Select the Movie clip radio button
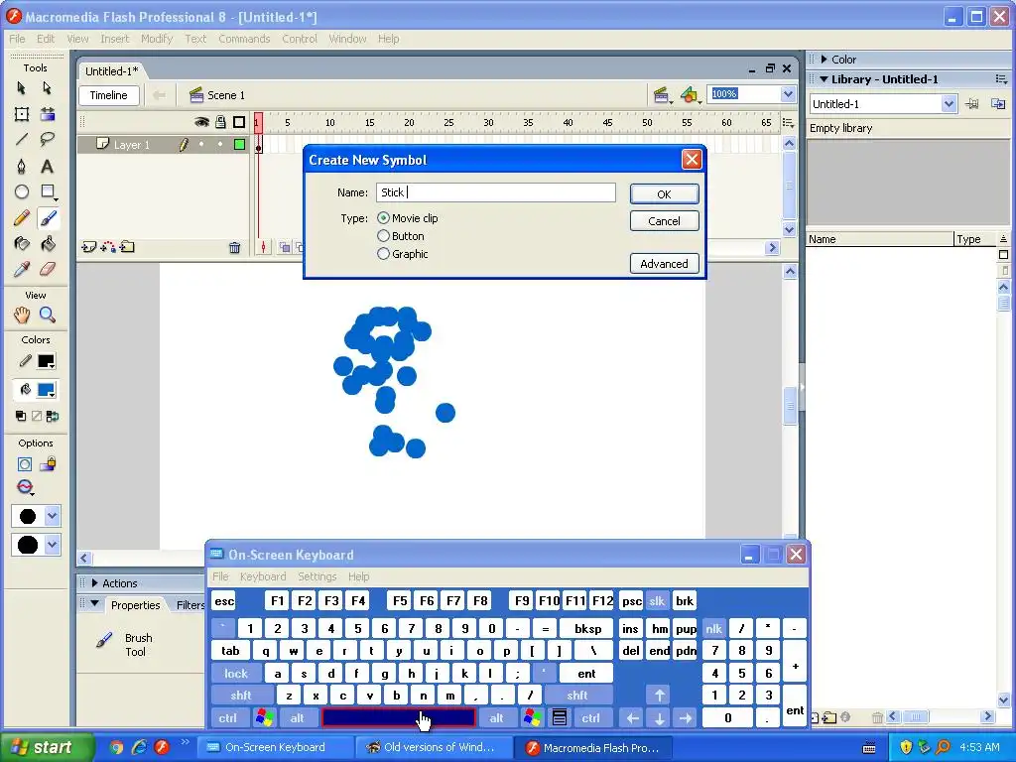 tap(384, 218)
